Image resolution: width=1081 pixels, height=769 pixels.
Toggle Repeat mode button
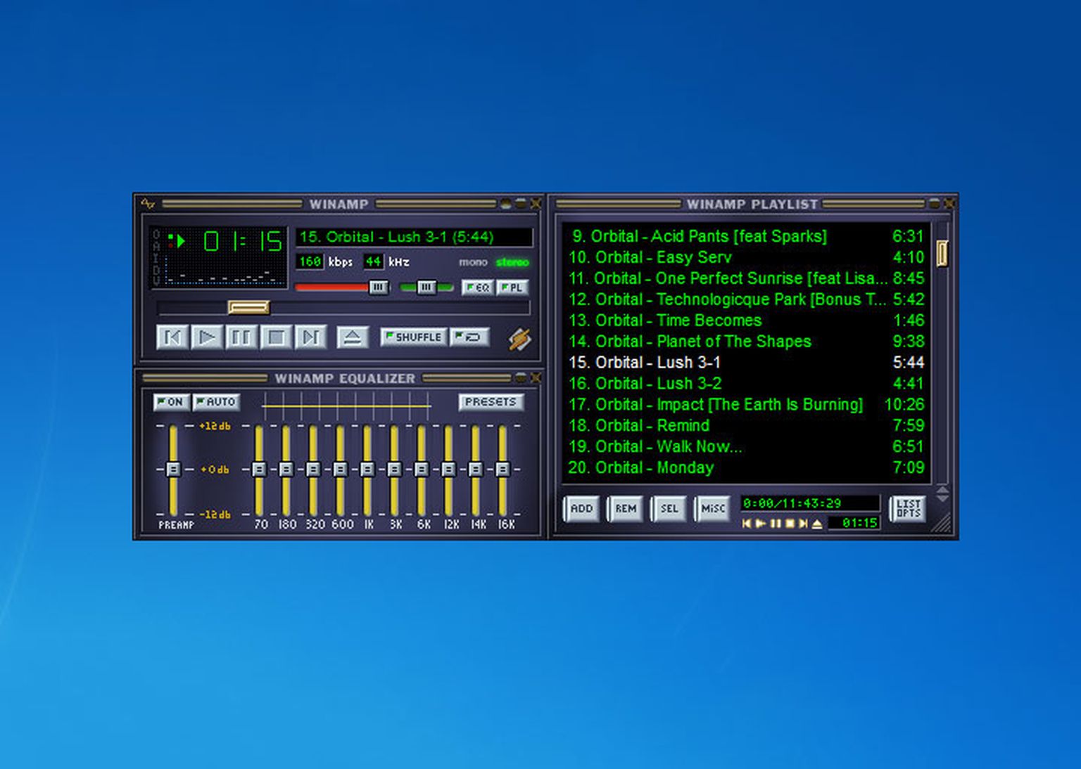click(x=469, y=337)
